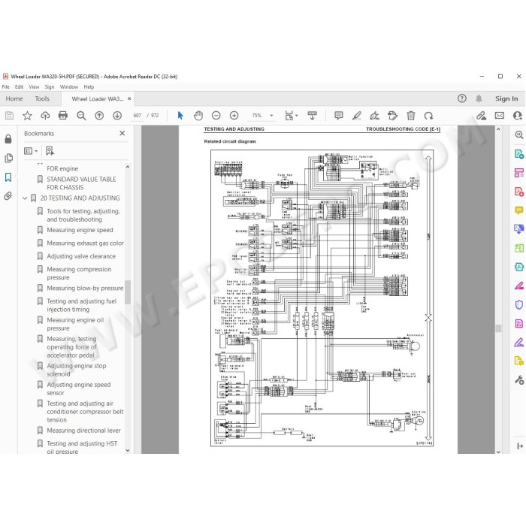Add file to starred with star icon
Image resolution: width=526 pixels, height=526 pixels.
coord(27,116)
